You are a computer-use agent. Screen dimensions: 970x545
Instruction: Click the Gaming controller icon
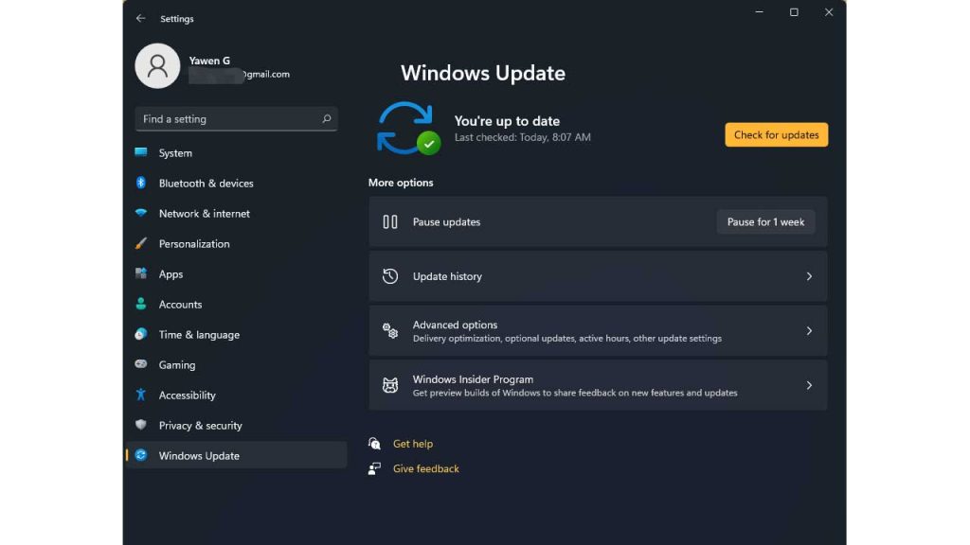[x=141, y=364]
